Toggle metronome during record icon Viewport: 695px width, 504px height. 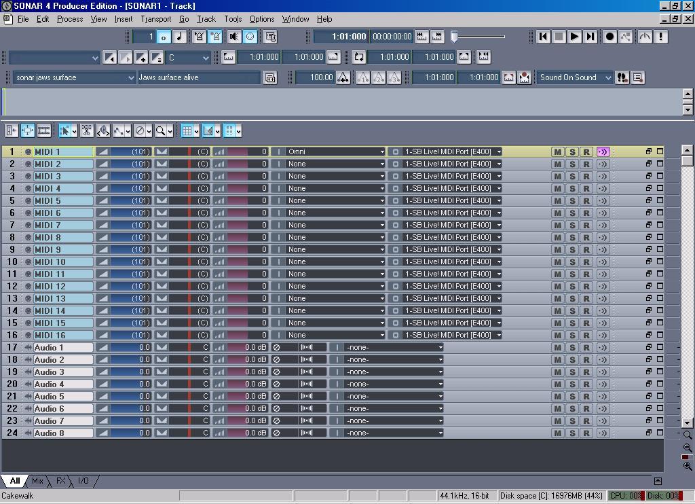pyautogui.click(x=215, y=37)
